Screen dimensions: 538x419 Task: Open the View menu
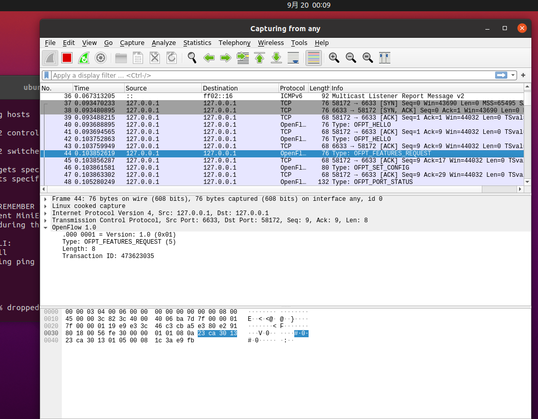point(89,42)
